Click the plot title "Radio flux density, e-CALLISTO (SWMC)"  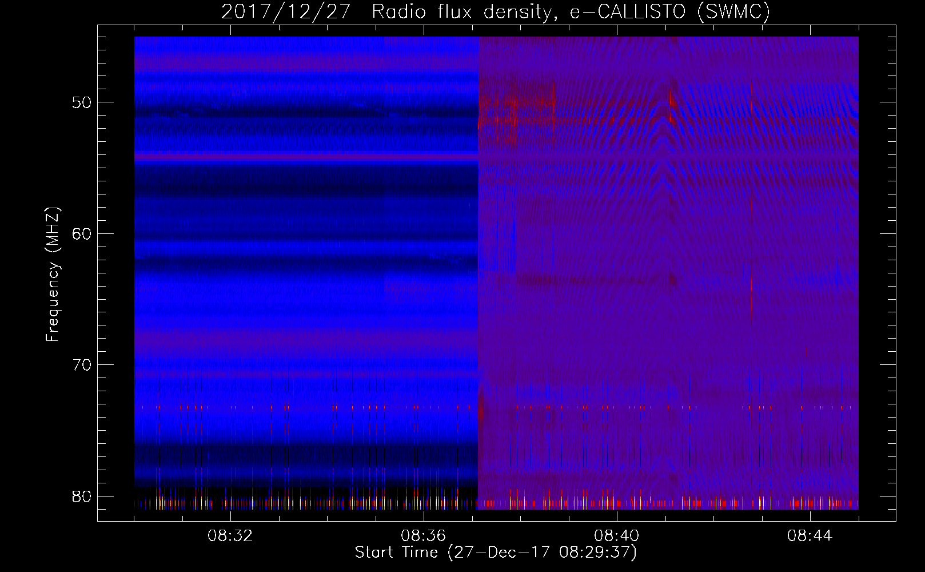(571, 11)
